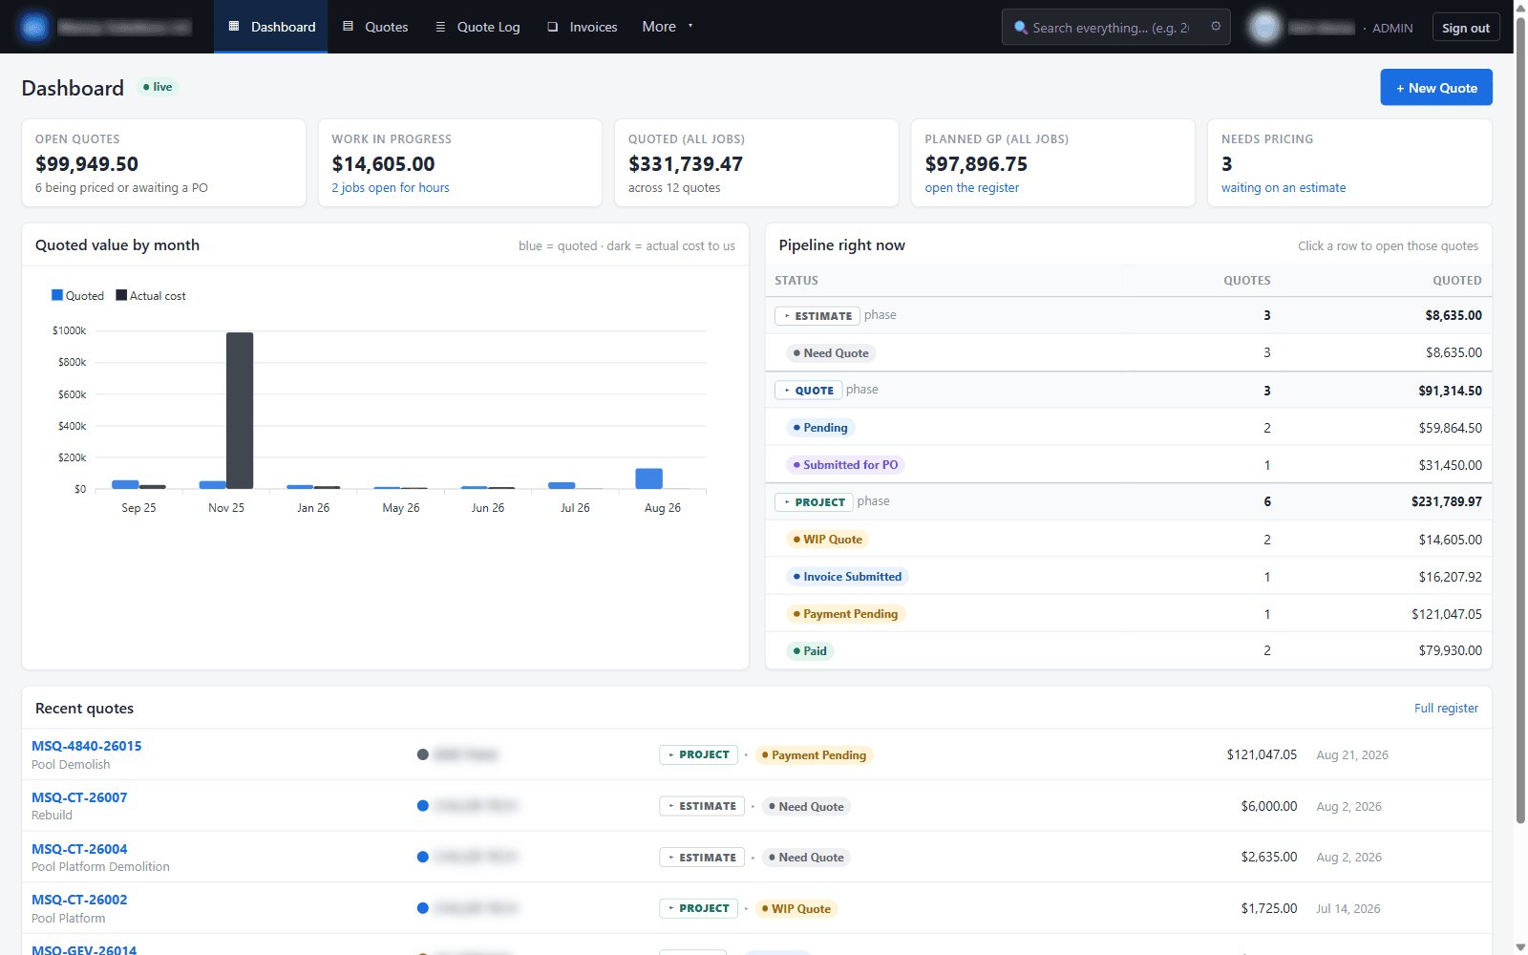The image size is (1528, 955).
Task: Open the Quotes tab
Action: (375, 27)
